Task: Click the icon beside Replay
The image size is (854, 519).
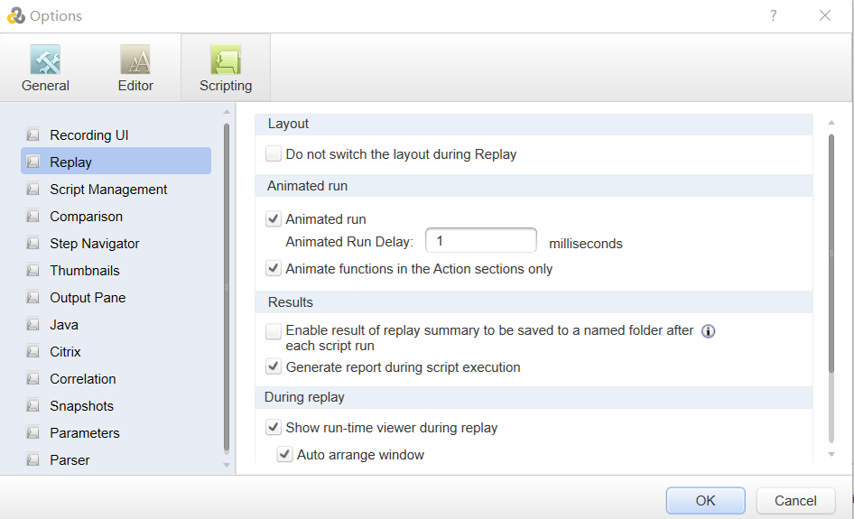Action: pyautogui.click(x=32, y=162)
